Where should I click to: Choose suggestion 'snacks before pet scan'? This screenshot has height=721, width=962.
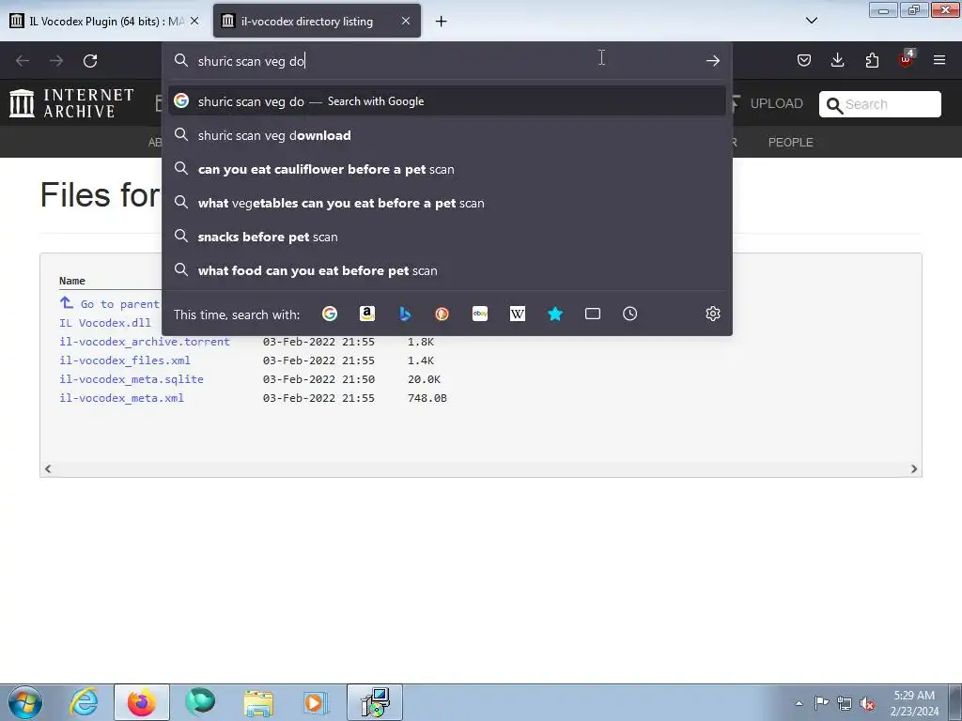coord(446,237)
